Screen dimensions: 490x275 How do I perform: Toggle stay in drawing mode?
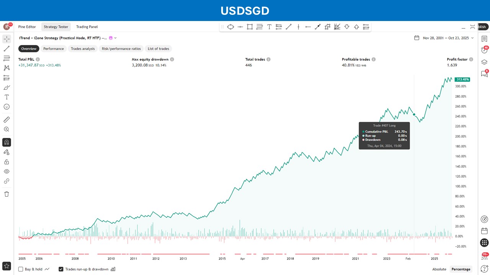[x=7, y=152]
